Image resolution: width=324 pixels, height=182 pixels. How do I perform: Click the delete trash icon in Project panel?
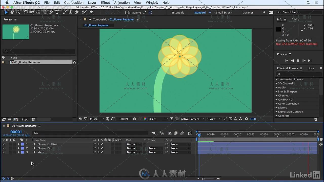click(x=33, y=119)
